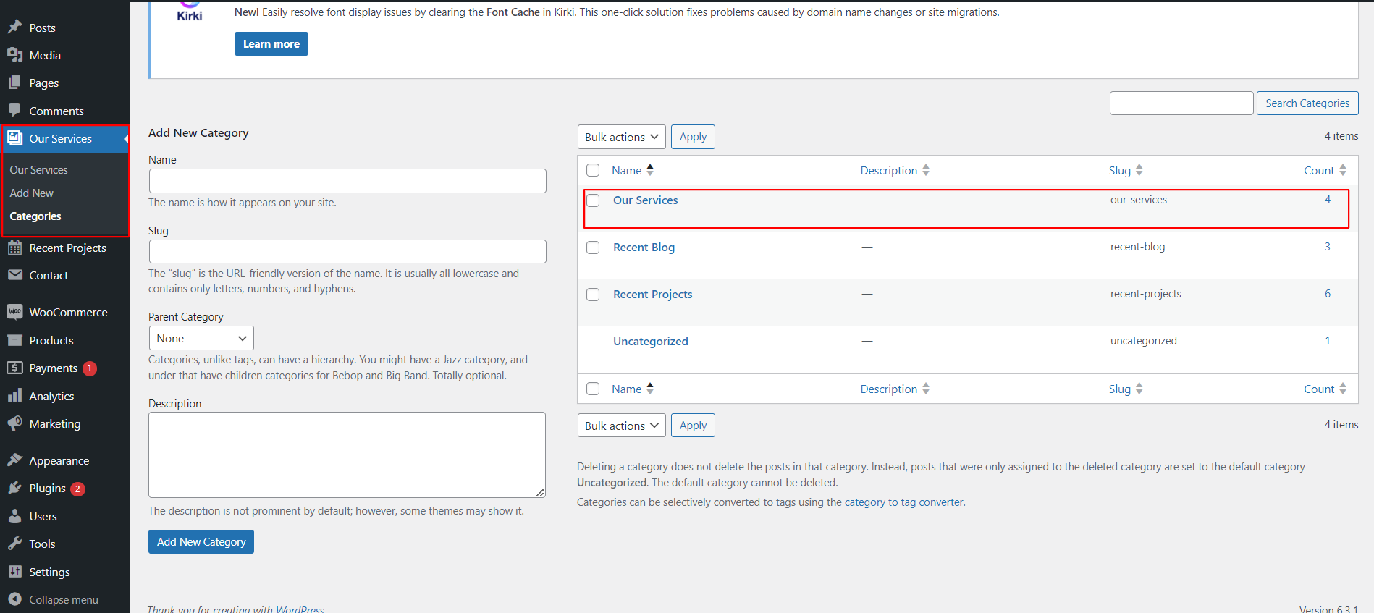
Task: Click the Appearance paintbrush icon
Action: pyautogui.click(x=14, y=460)
